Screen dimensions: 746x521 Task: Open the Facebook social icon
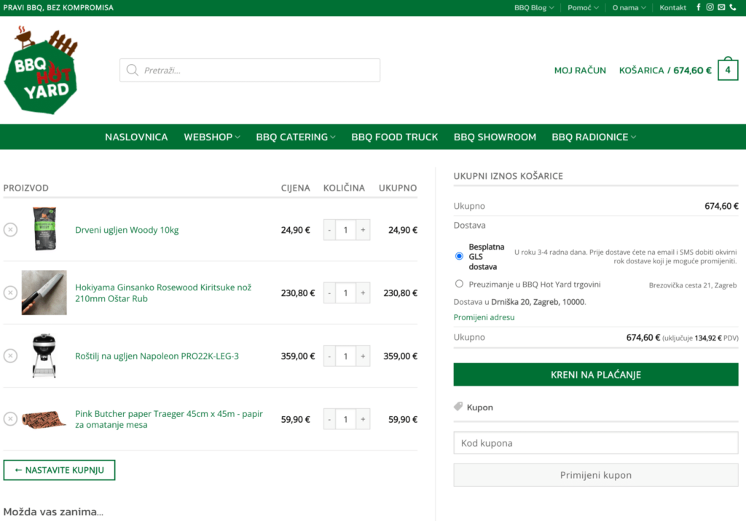[x=699, y=7]
